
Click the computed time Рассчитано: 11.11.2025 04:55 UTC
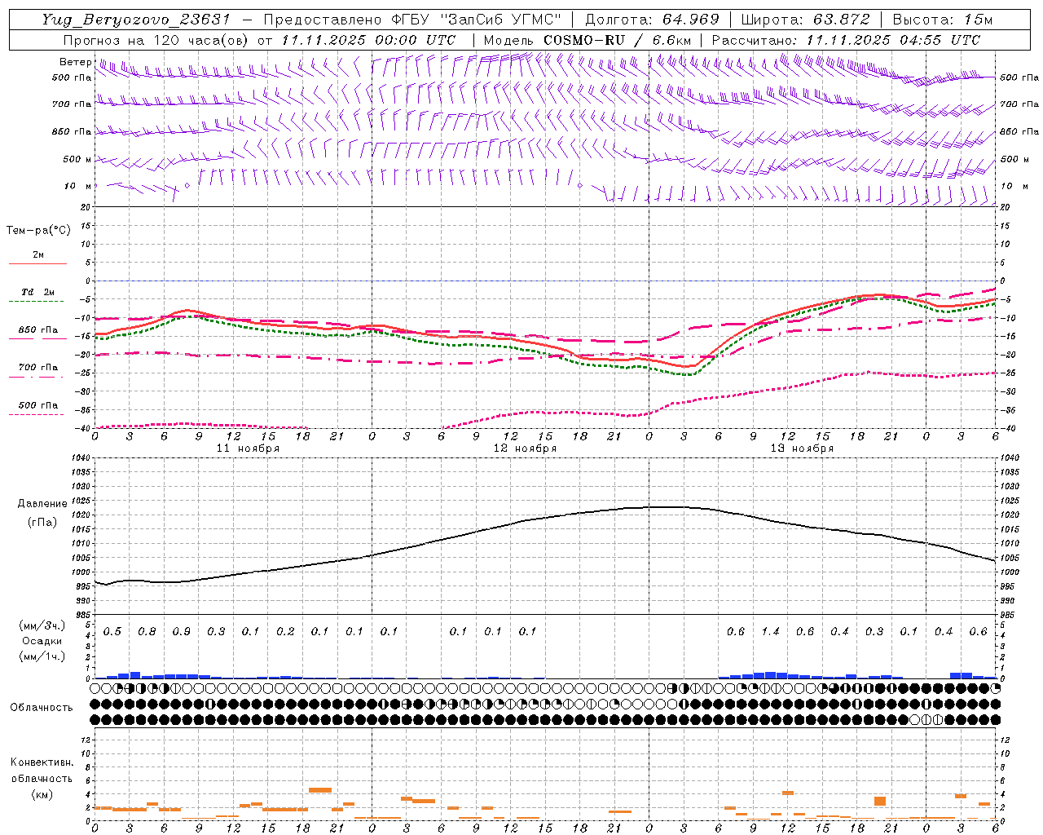pos(846,40)
